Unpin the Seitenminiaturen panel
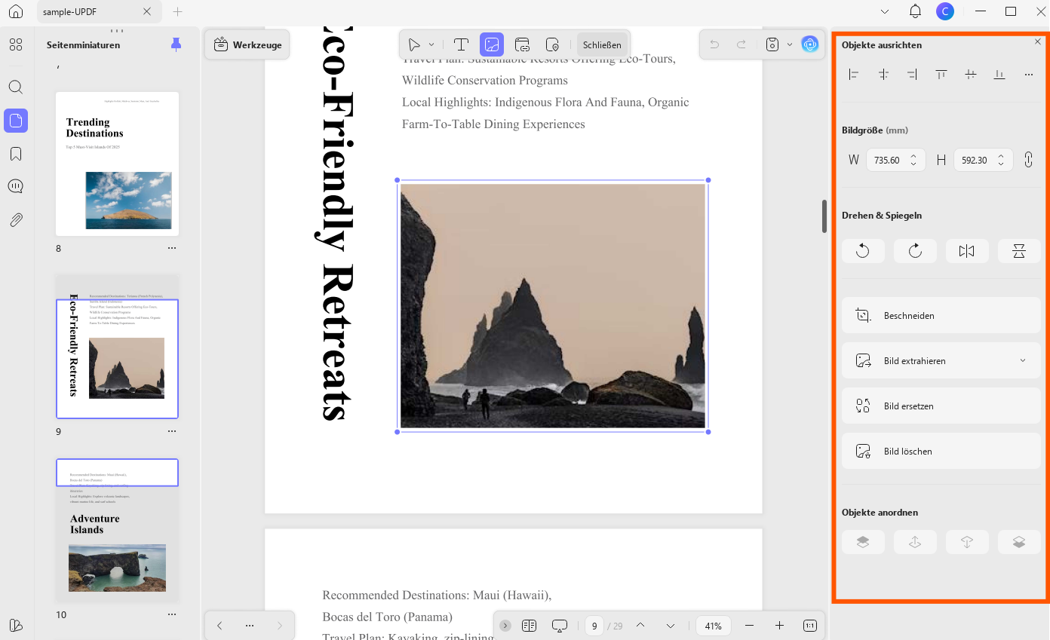The height and width of the screenshot is (640, 1050). pyautogui.click(x=176, y=44)
